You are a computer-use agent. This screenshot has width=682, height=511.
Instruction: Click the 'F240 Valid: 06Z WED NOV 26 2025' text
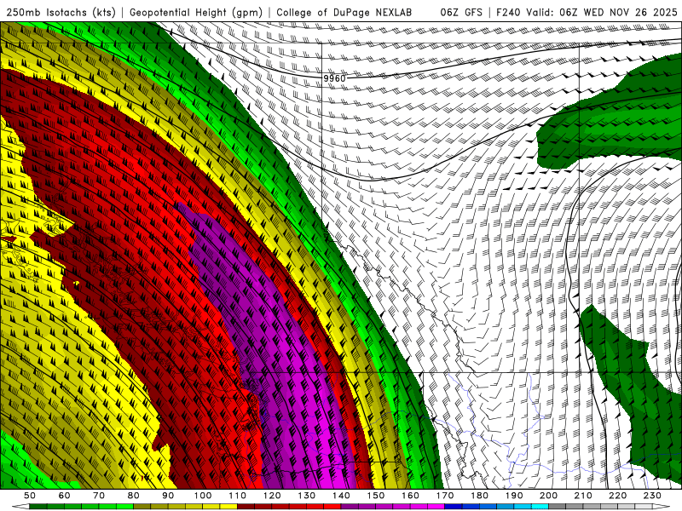tap(587, 13)
